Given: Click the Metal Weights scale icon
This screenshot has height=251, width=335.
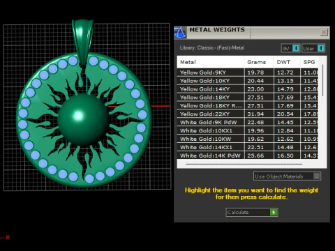Looking at the screenshot, I should pyautogui.click(x=180, y=32).
